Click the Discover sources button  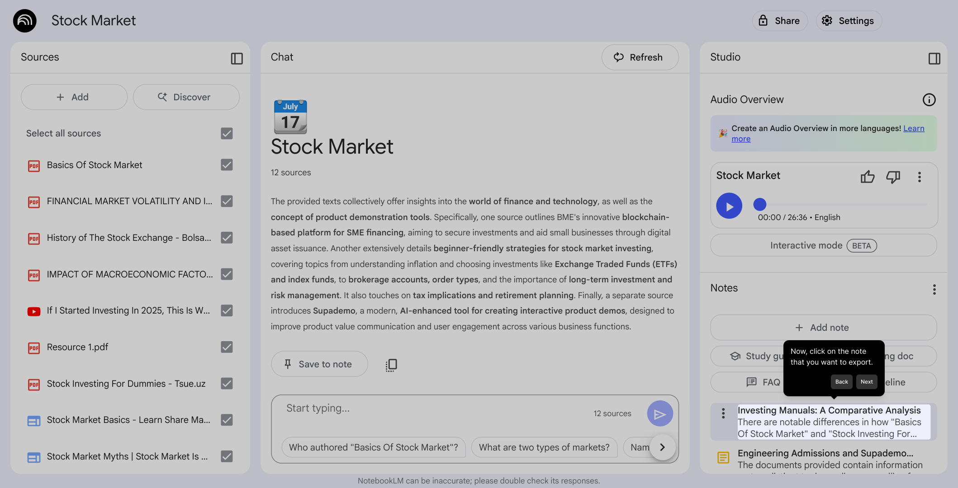186,97
